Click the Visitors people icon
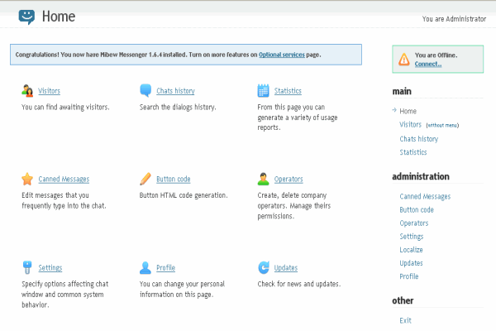The width and height of the screenshot is (496, 331). click(27, 90)
